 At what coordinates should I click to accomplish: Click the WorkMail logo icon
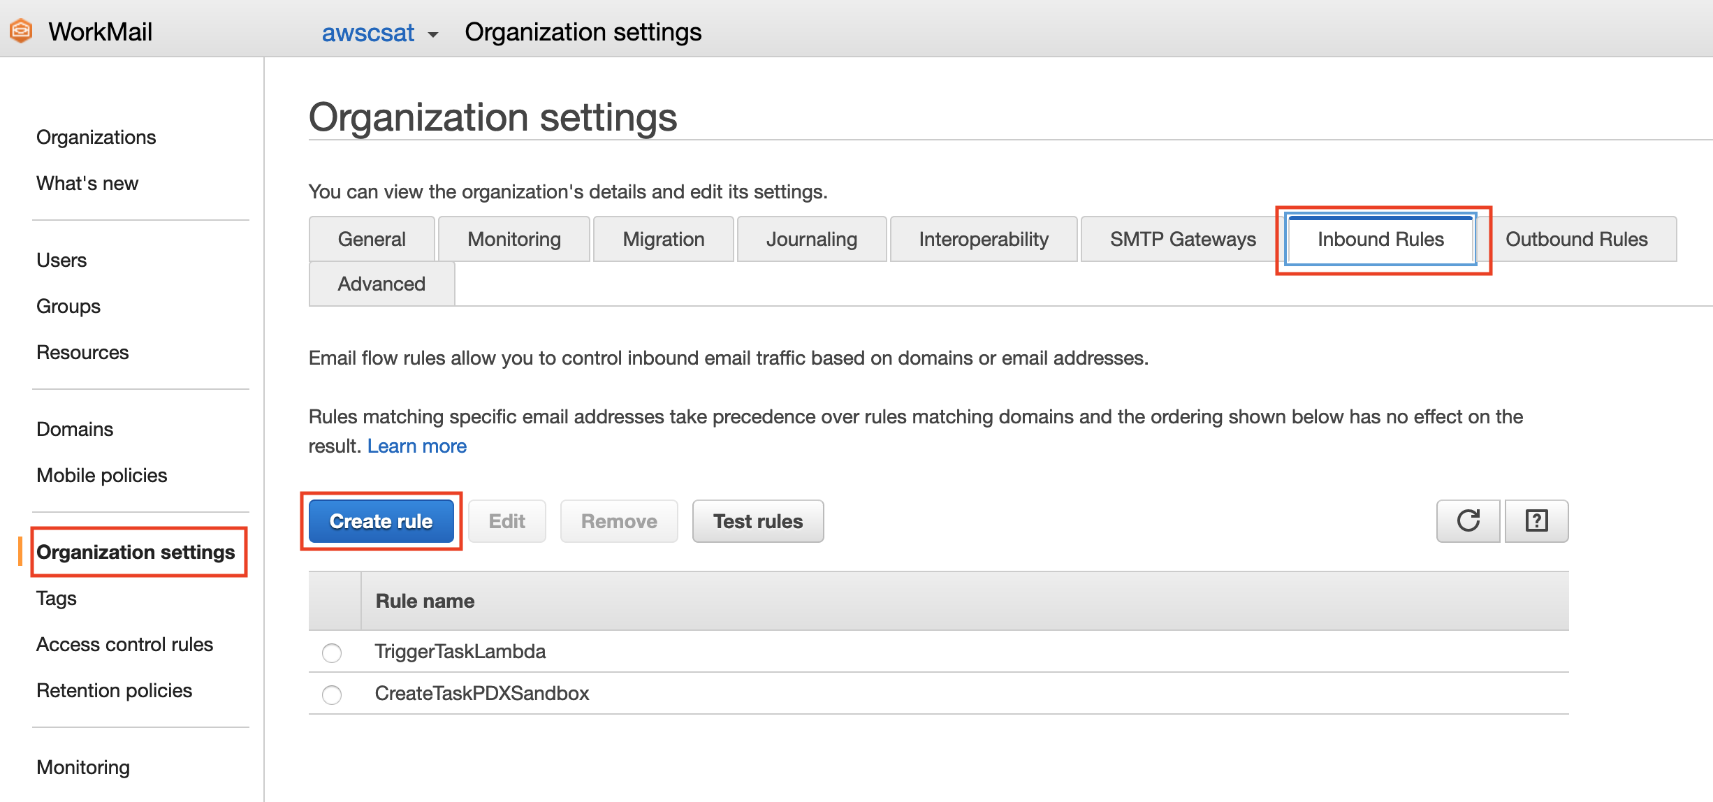(x=21, y=31)
